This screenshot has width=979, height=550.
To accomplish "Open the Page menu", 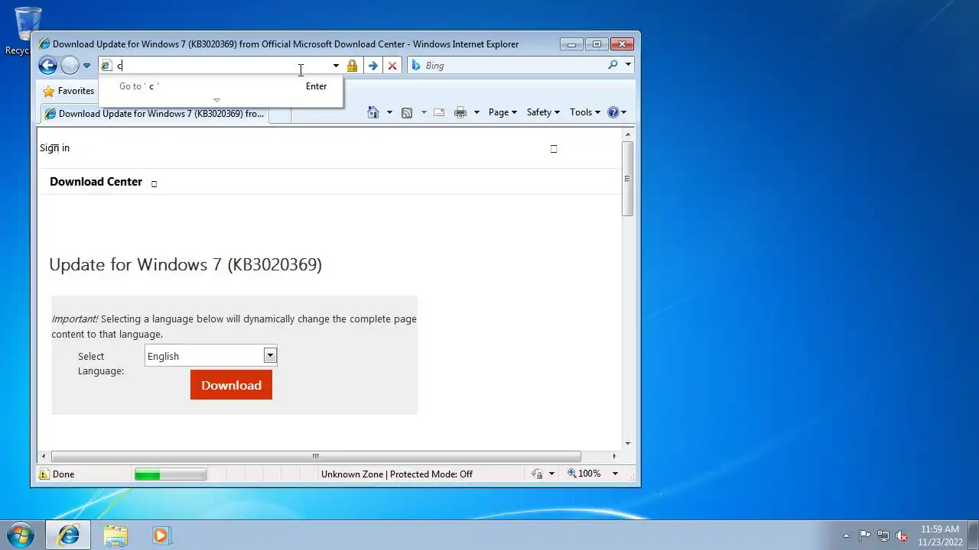I will 503,112.
